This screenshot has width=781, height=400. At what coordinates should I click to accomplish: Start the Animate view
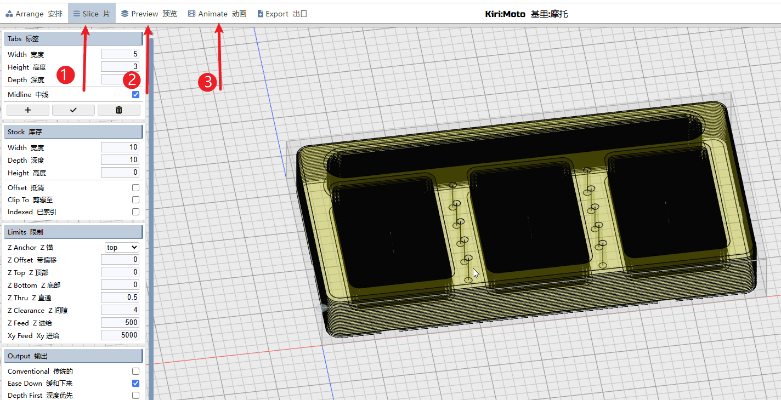217,14
